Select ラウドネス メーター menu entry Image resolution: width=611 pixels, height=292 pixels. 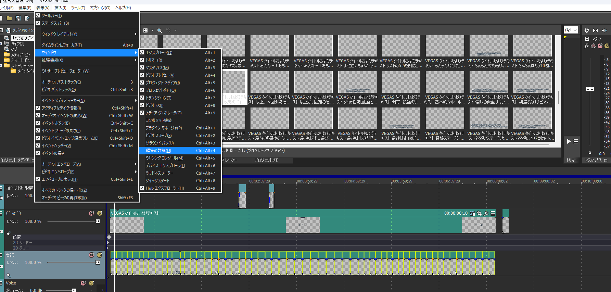pos(180,173)
